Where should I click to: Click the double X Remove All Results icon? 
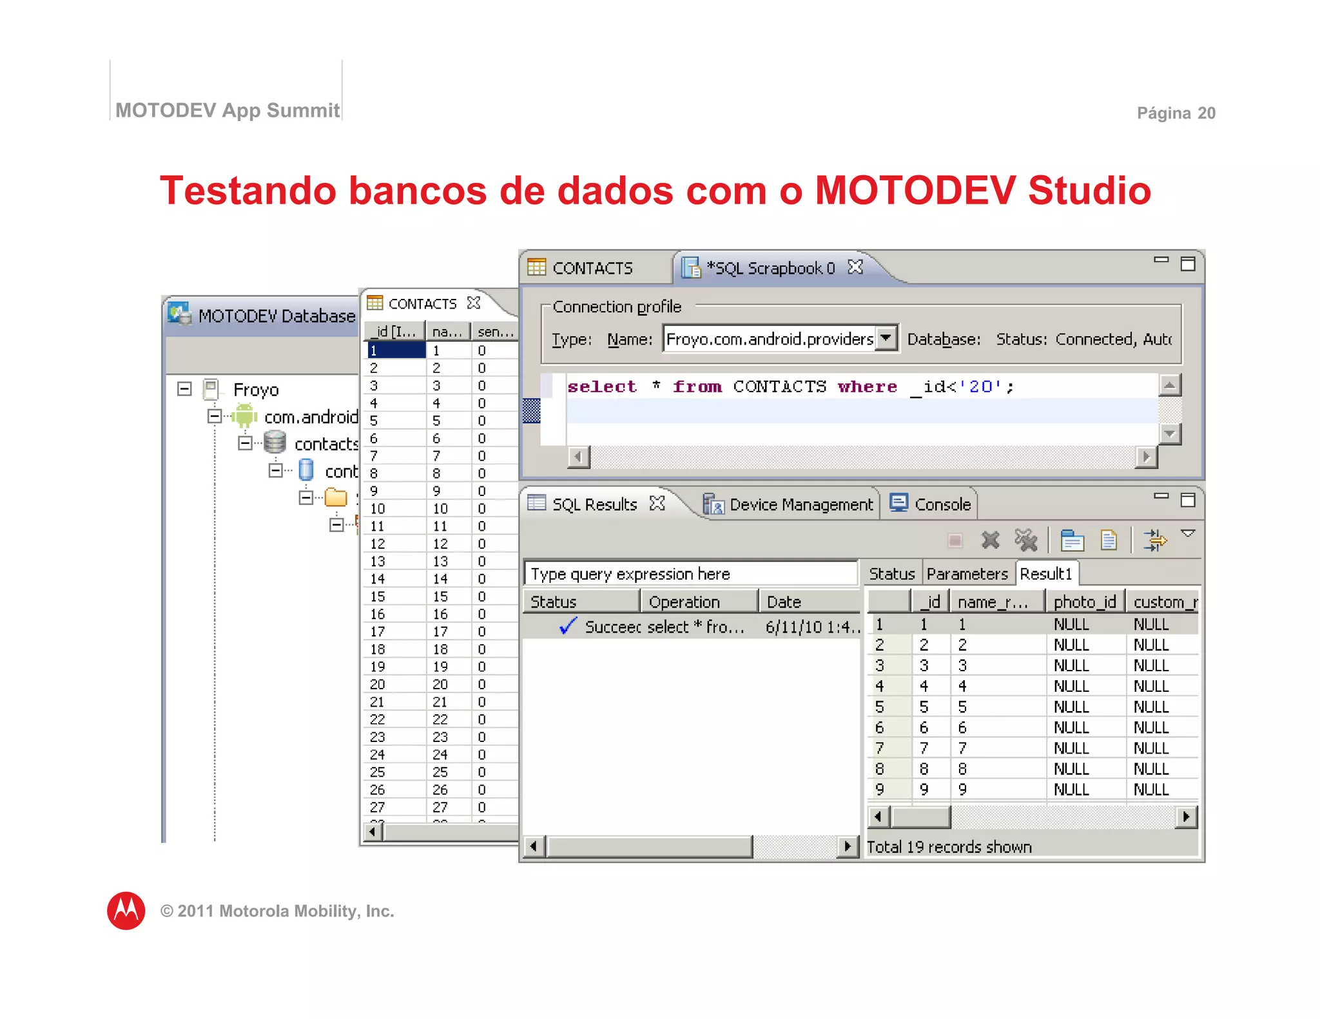[x=1026, y=540]
